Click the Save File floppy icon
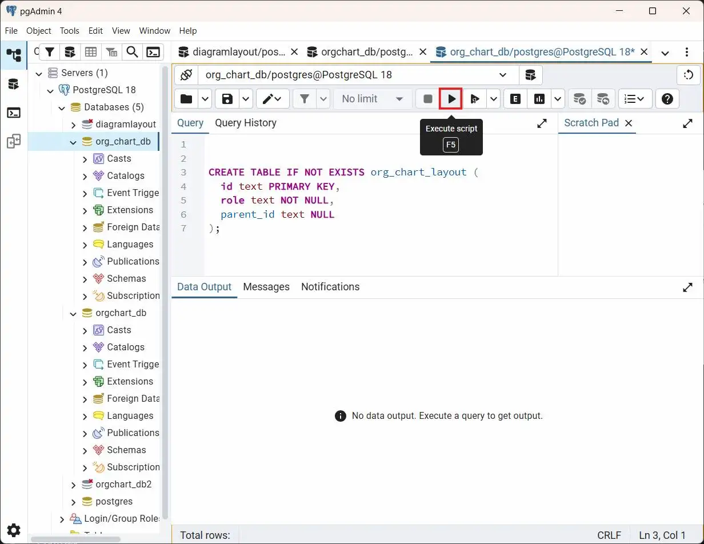The height and width of the screenshot is (544, 704). pyautogui.click(x=227, y=99)
